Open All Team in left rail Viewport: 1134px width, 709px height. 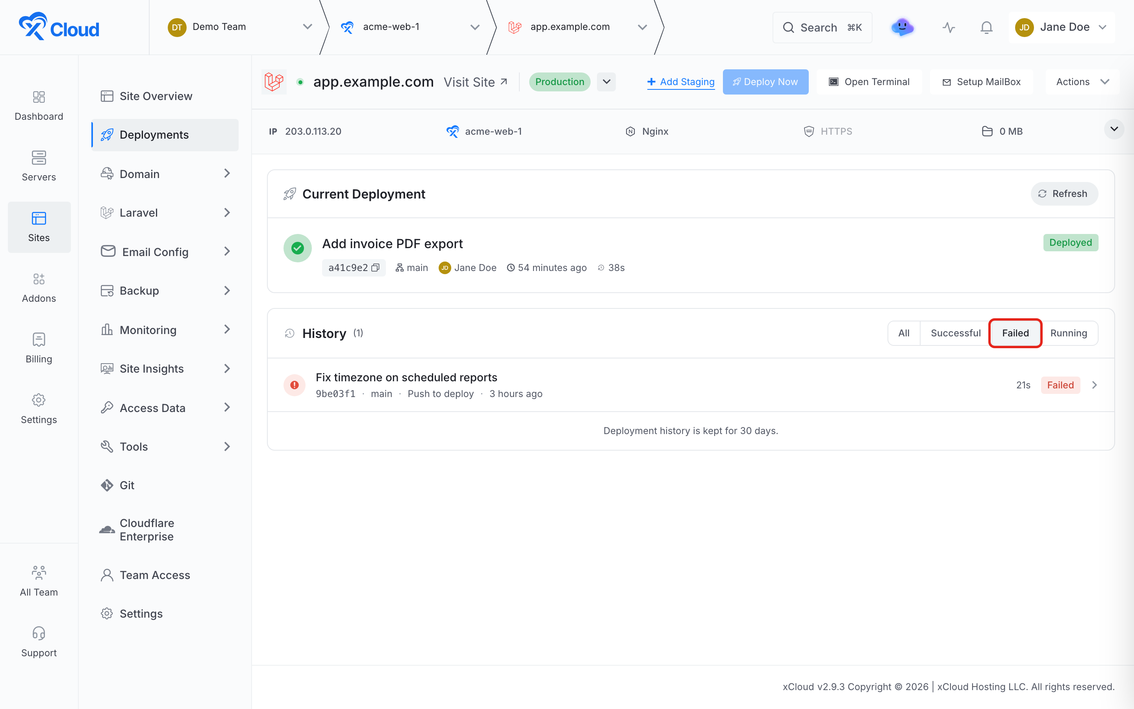tap(39, 581)
